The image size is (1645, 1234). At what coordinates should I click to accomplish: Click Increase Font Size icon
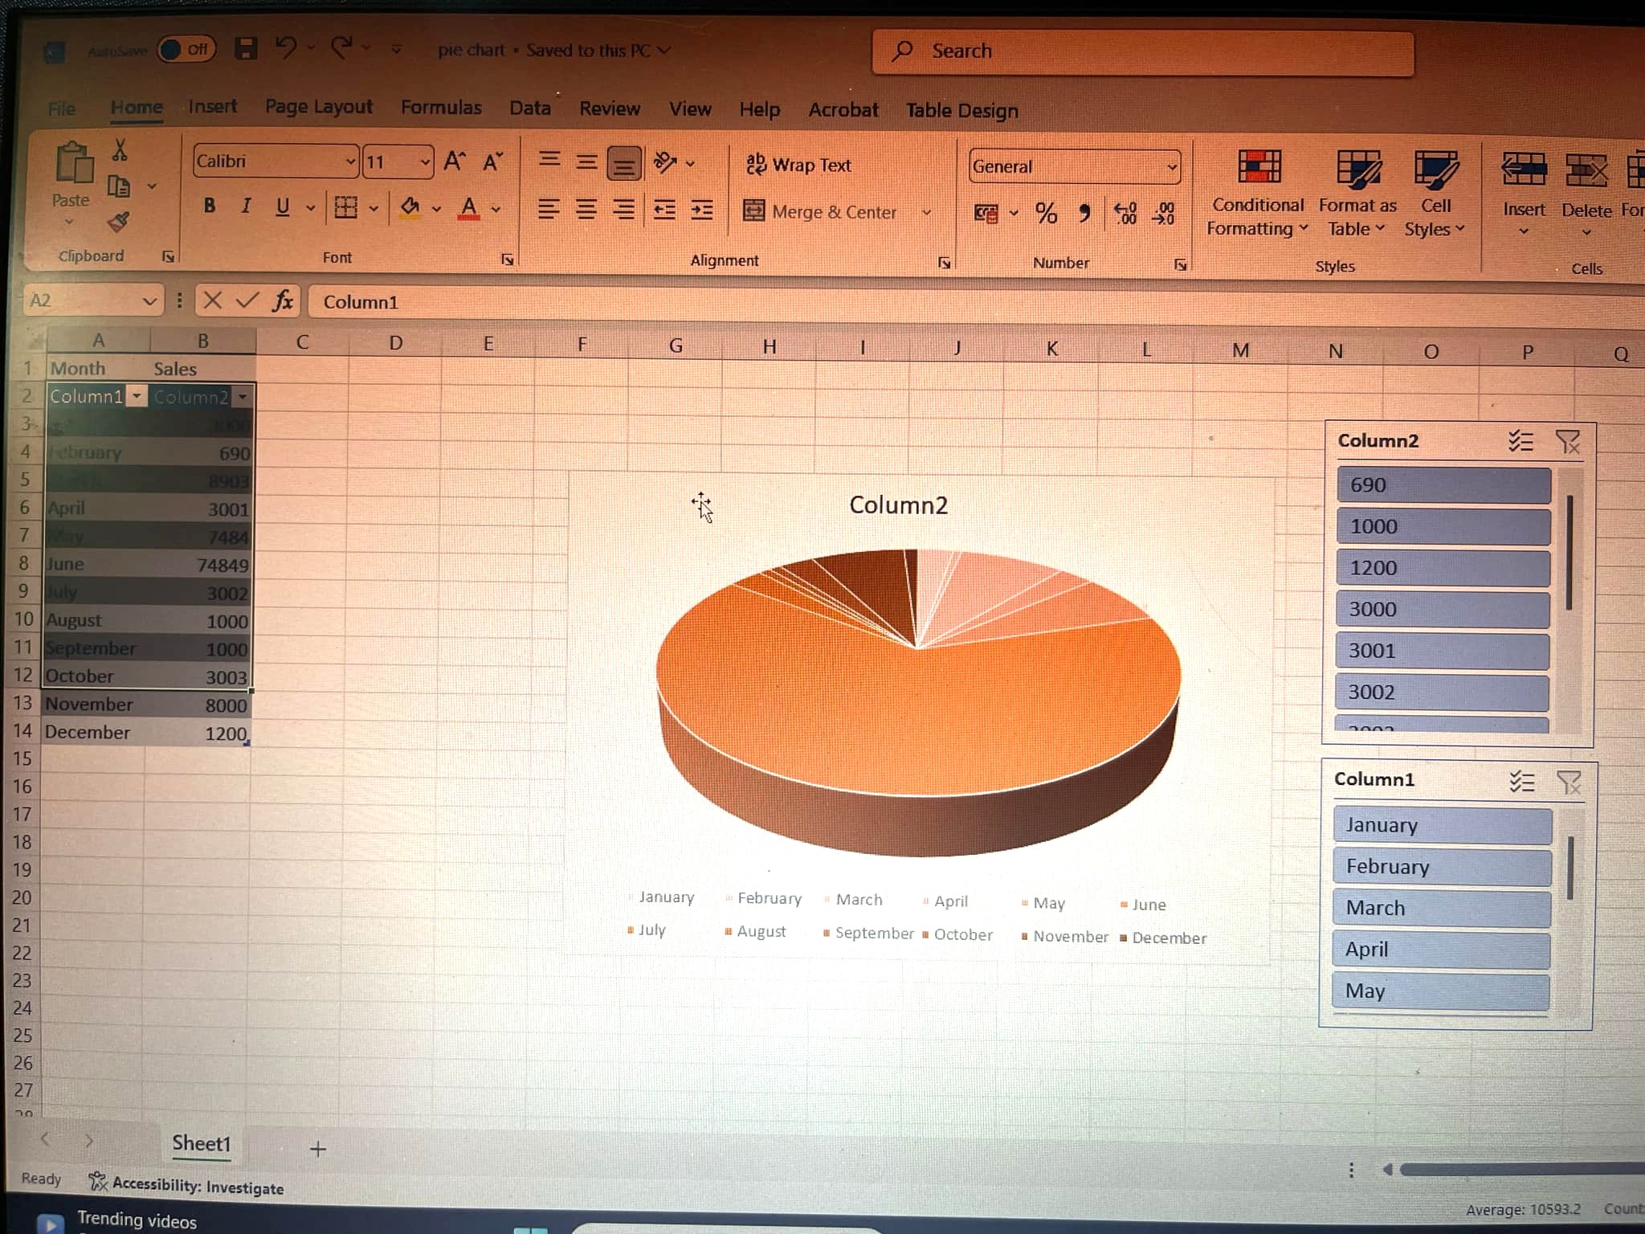pos(455,161)
